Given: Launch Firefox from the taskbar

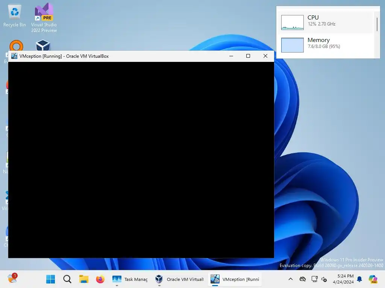Looking at the screenshot, I should click(100, 279).
